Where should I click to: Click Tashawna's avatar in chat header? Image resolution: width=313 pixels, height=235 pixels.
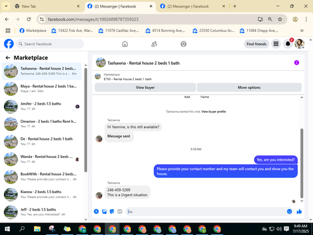pyautogui.click(x=101, y=63)
